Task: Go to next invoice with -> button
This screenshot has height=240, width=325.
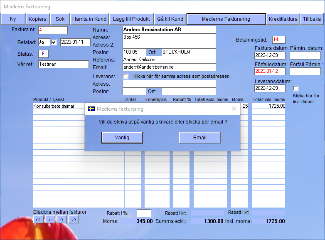Action: coord(61,220)
